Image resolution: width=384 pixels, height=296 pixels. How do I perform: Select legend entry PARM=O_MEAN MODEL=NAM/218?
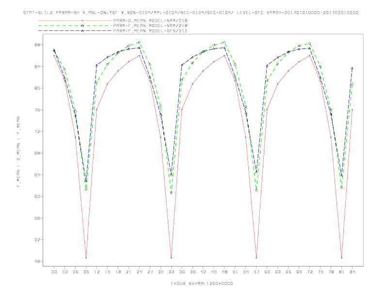coord(150,20)
